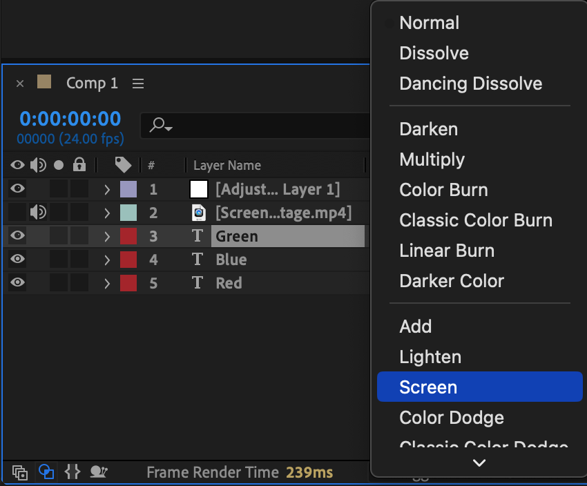Choose Screen blending mode
The height and width of the screenshot is (486, 587).
click(428, 387)
